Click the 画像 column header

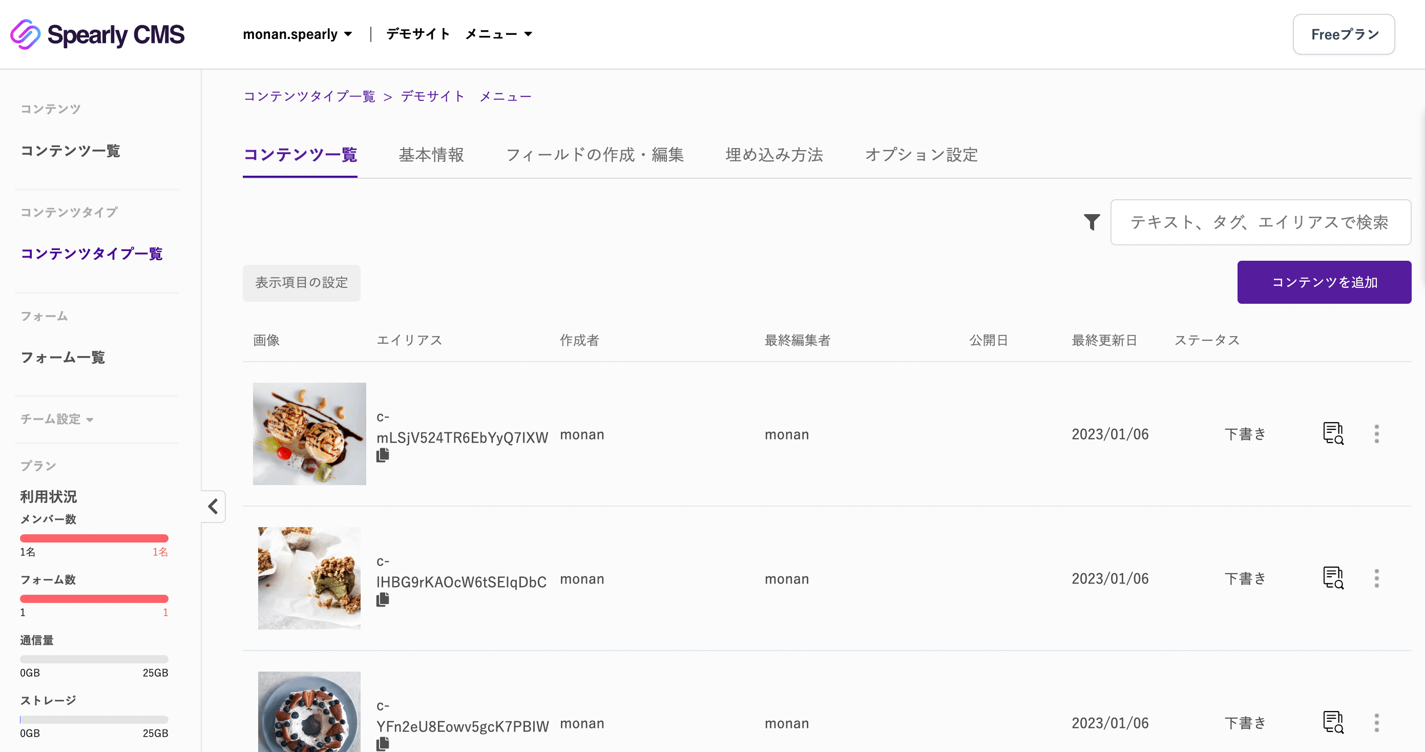pos(266,340)
